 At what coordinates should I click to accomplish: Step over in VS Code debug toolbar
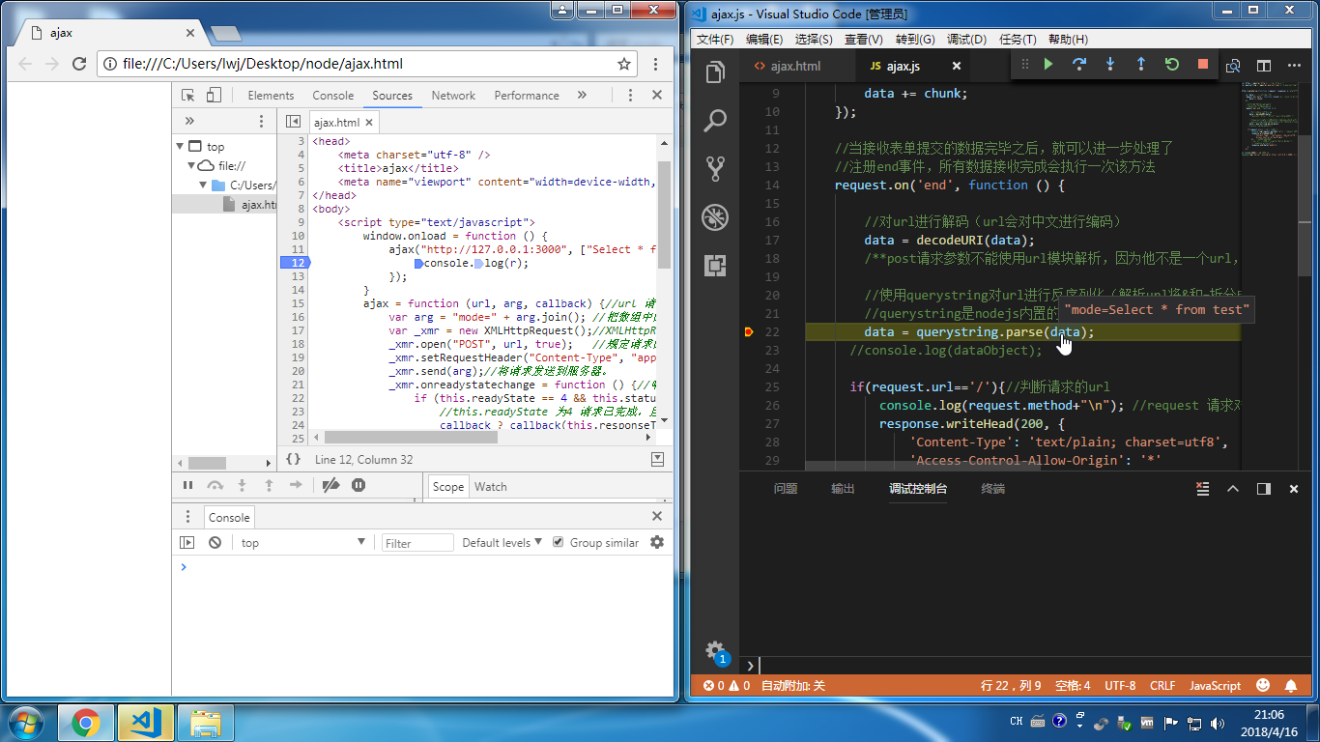click(1079, 65)
